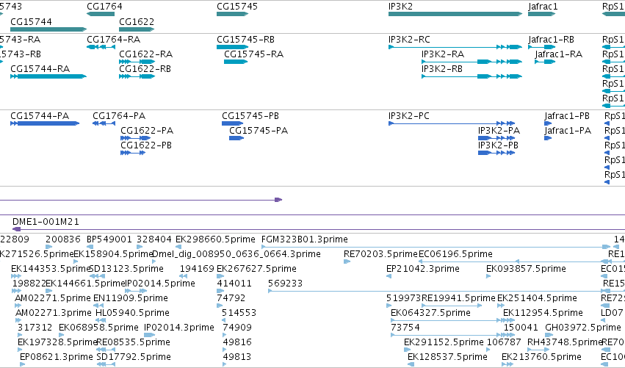The width and height of the screenshot is (625, 368).
Task: Select the EK251404.5prime EST label
Action: 537,298
